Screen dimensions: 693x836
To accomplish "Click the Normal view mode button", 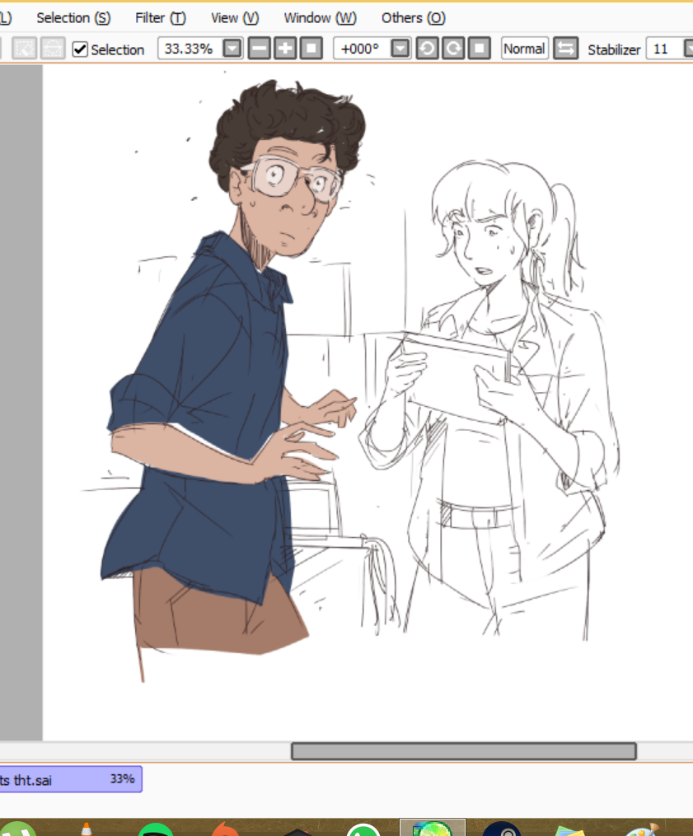I will pos(524,49).
